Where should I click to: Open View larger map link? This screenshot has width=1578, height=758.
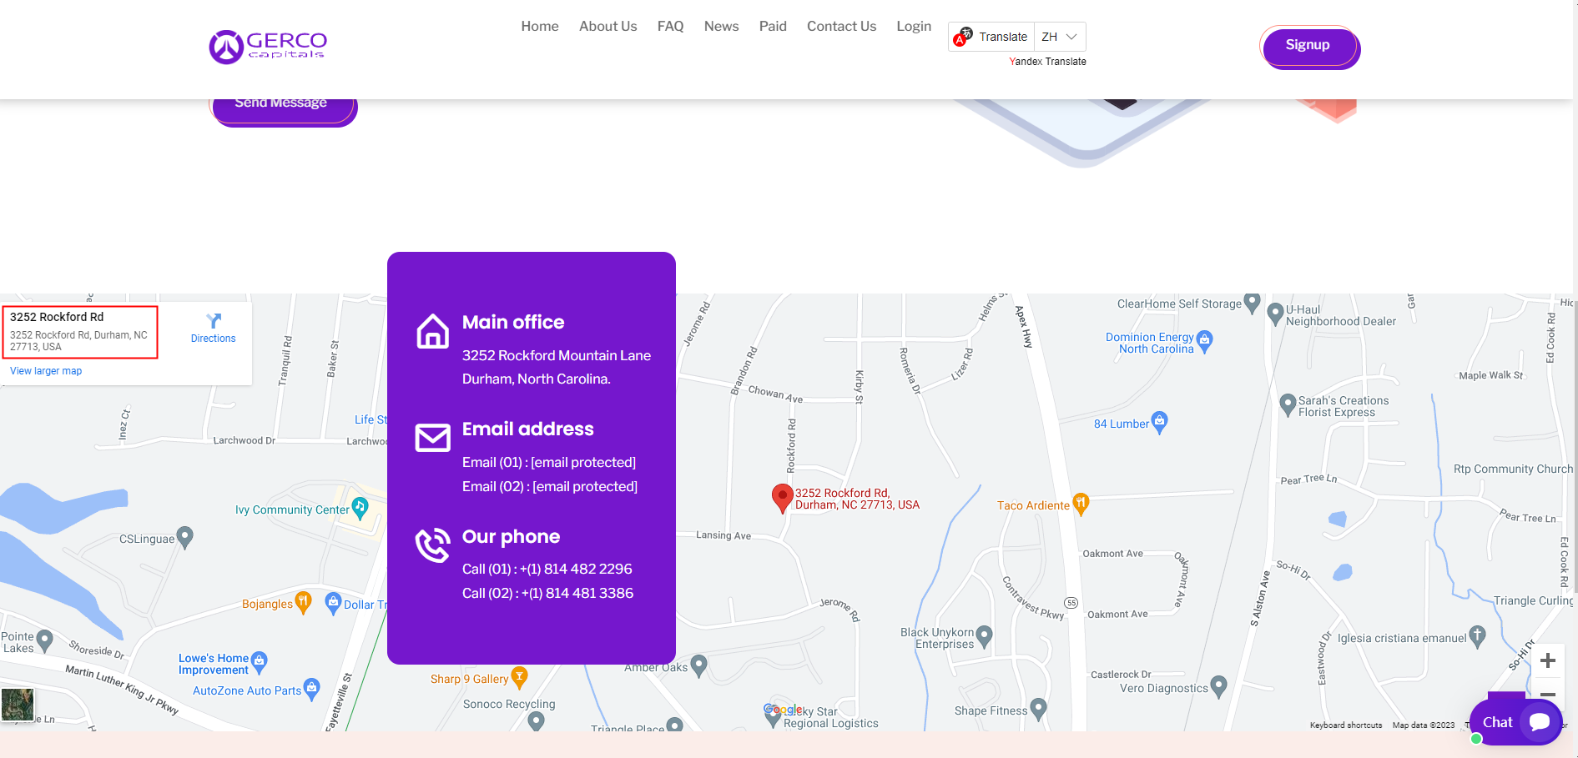pos(46,371)
